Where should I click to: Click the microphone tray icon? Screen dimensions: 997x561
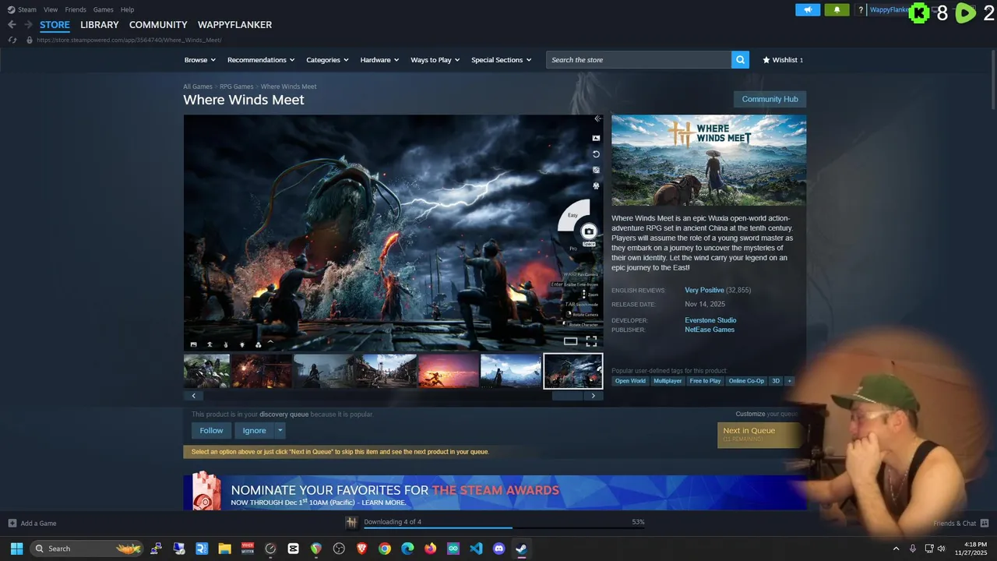click(913, 549)
